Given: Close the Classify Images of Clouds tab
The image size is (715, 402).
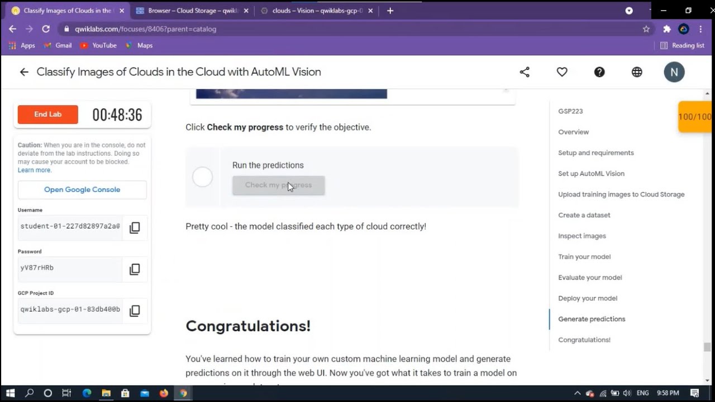Looking at the screenshot, I should click(x=122, y=11).
